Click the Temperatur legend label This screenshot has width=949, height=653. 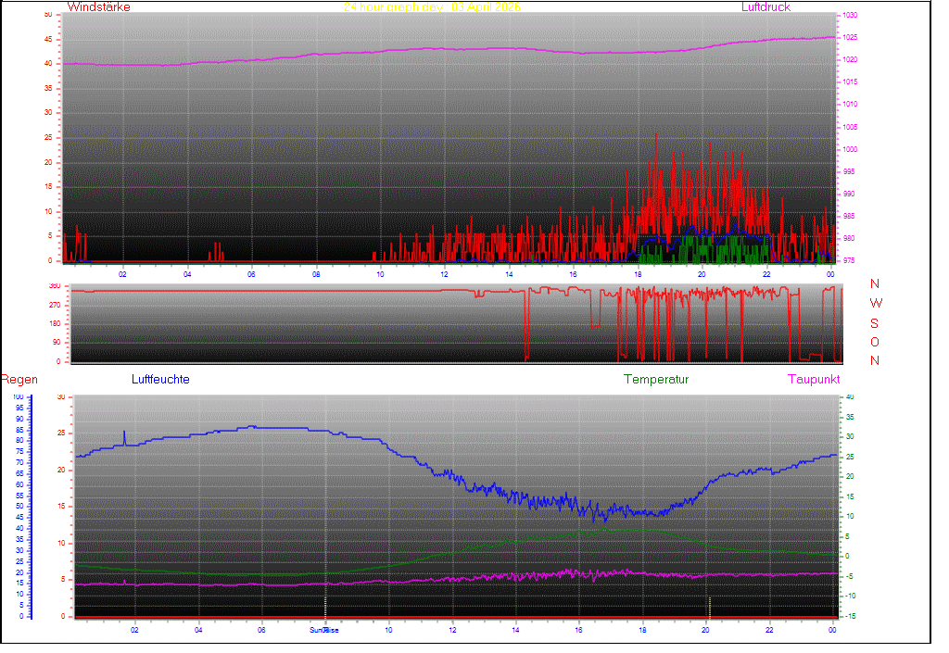tap(656, 380)
